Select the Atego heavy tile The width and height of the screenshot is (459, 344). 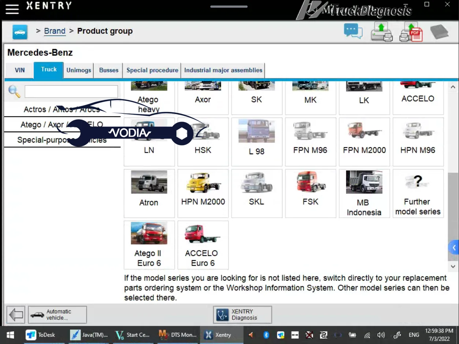click(x=149, y=98)
